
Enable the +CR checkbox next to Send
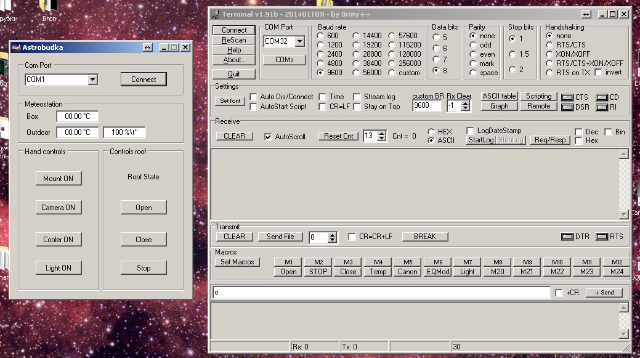[x=559, y=293]
